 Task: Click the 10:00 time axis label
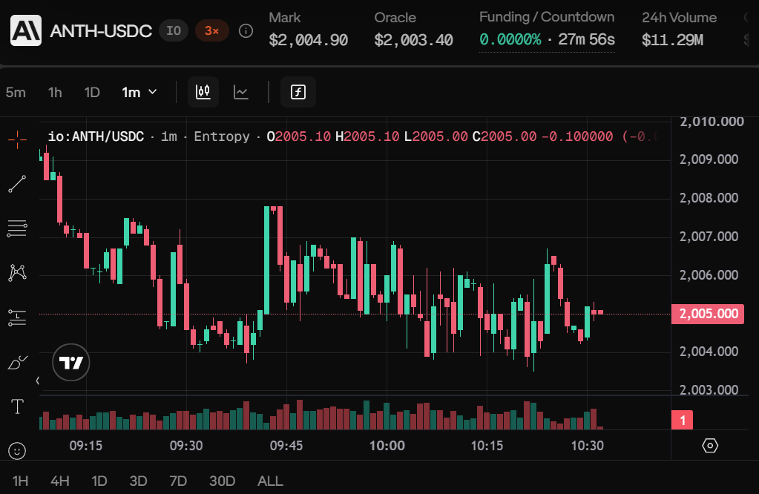[387, 446]
